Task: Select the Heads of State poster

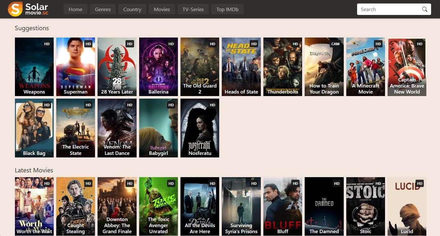Action: (241, 67)
